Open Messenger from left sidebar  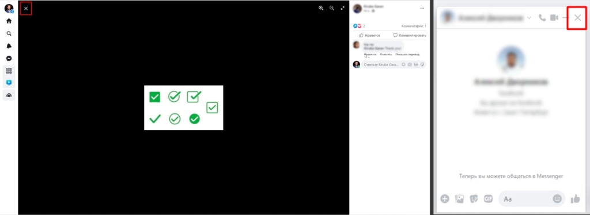tap(9, 59)
